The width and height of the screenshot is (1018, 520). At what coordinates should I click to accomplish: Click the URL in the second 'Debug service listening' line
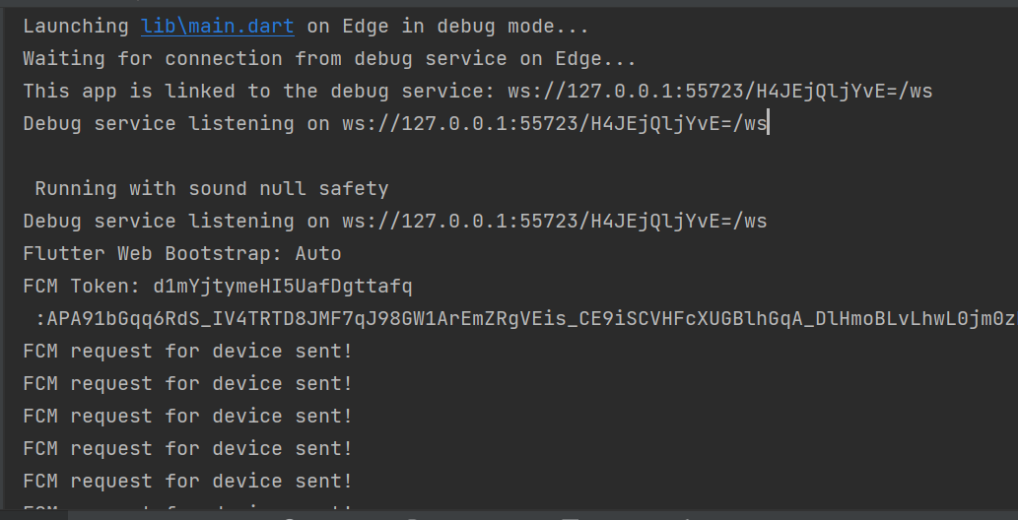(555, 222)
